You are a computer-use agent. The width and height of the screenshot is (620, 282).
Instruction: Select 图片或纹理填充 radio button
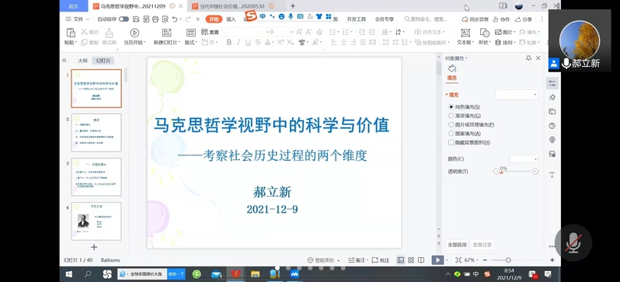click(451, 124)
